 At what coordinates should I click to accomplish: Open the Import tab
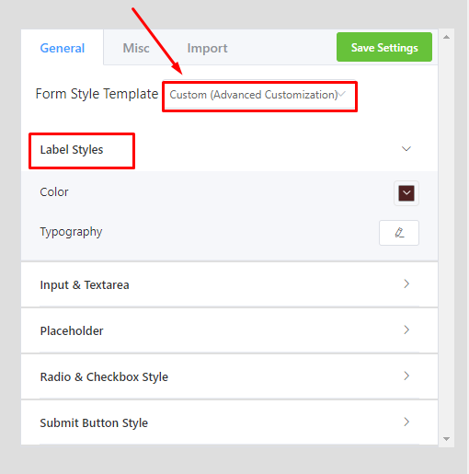click(x=207, y=48)
